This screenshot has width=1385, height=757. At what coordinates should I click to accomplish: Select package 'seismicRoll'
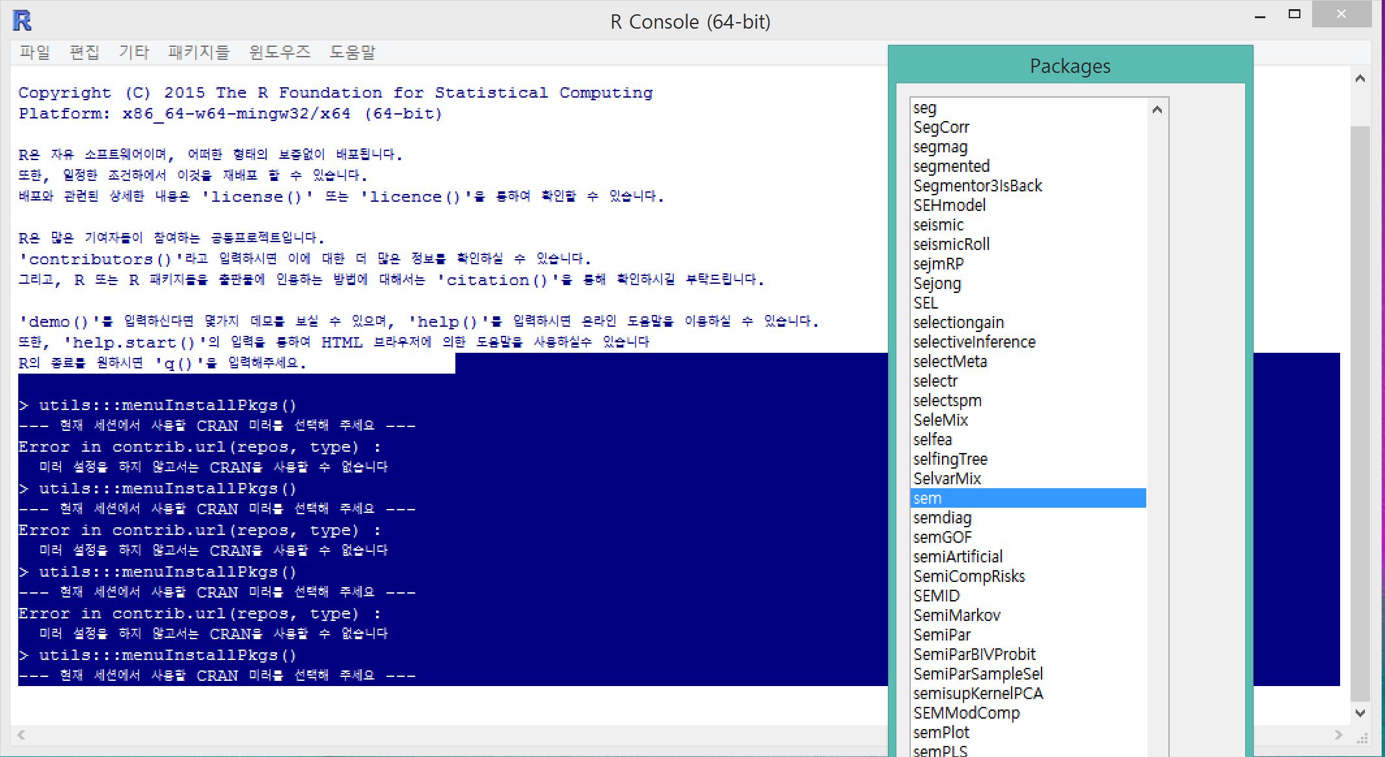pos(1028,245)
